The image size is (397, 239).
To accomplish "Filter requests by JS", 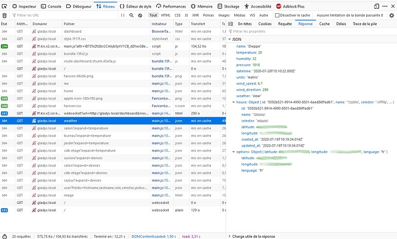I will 186,15.
